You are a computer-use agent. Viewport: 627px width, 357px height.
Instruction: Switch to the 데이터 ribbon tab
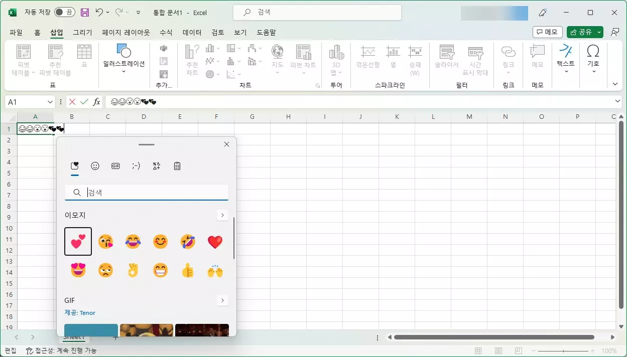coord(192,32)
